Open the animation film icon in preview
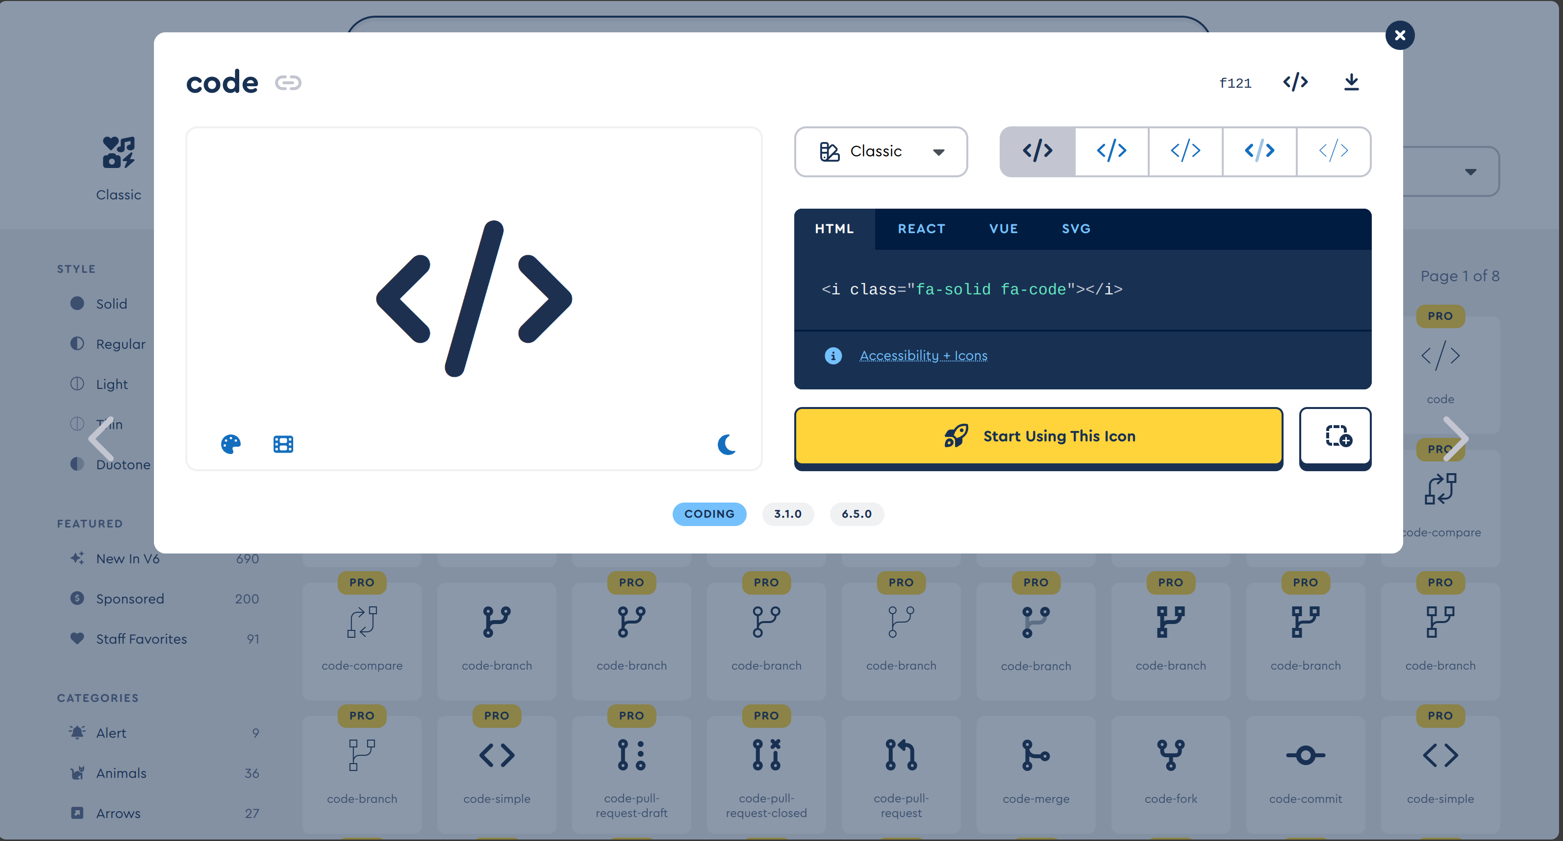Viewport: 1563px width, 841px height. [x=283, y=444]
